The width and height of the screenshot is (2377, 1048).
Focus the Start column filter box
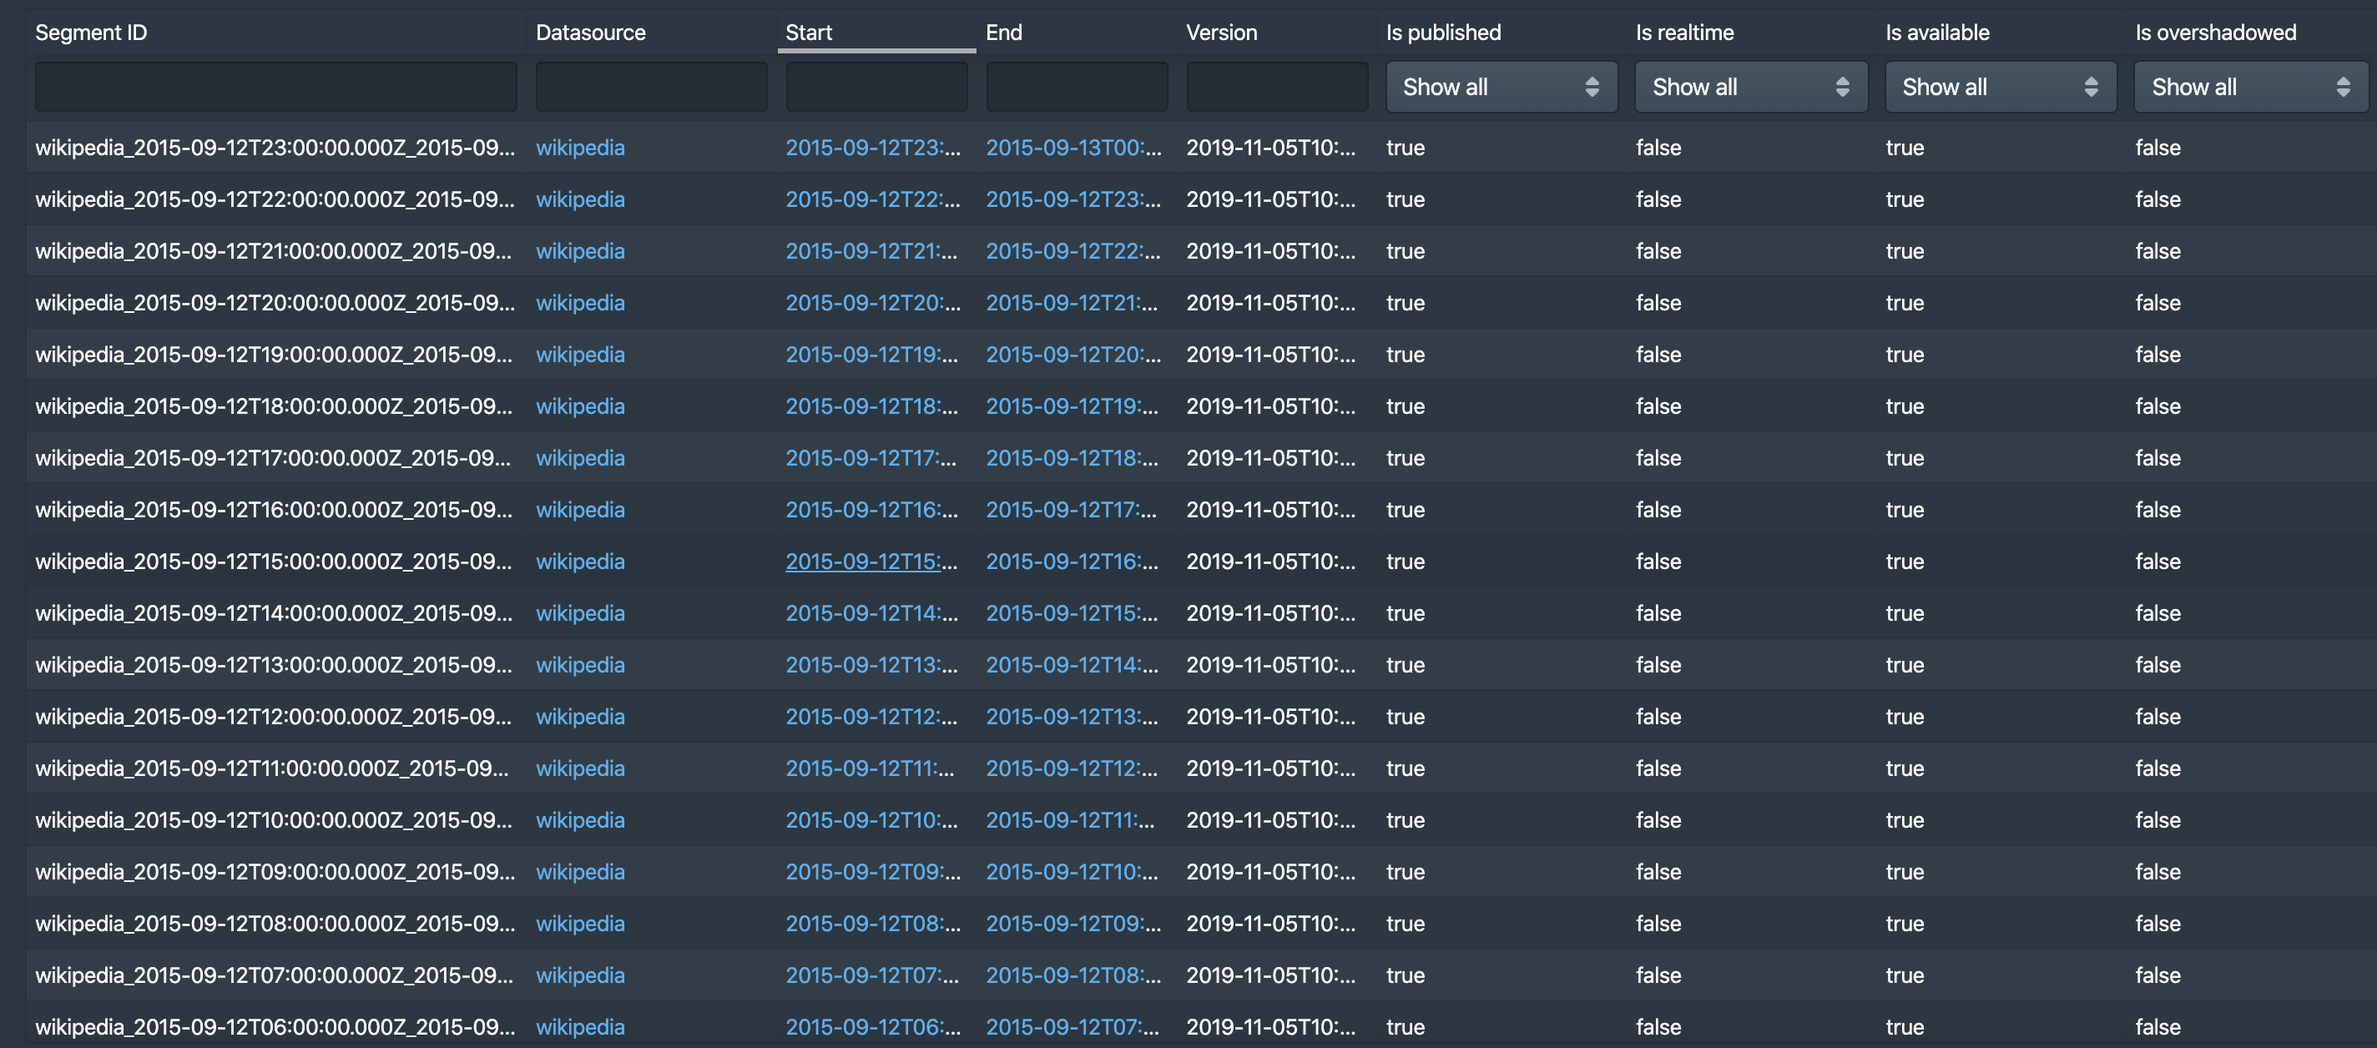coord(876,87)
